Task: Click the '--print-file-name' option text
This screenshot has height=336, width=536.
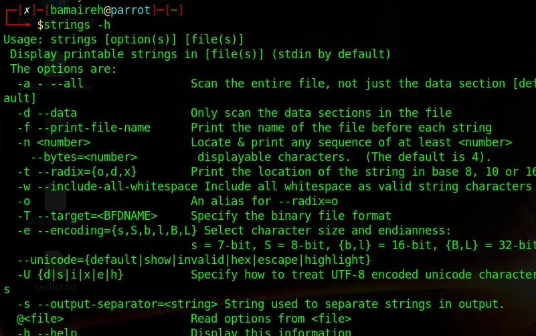Action: pyautogui.click(x=94, y=128)
